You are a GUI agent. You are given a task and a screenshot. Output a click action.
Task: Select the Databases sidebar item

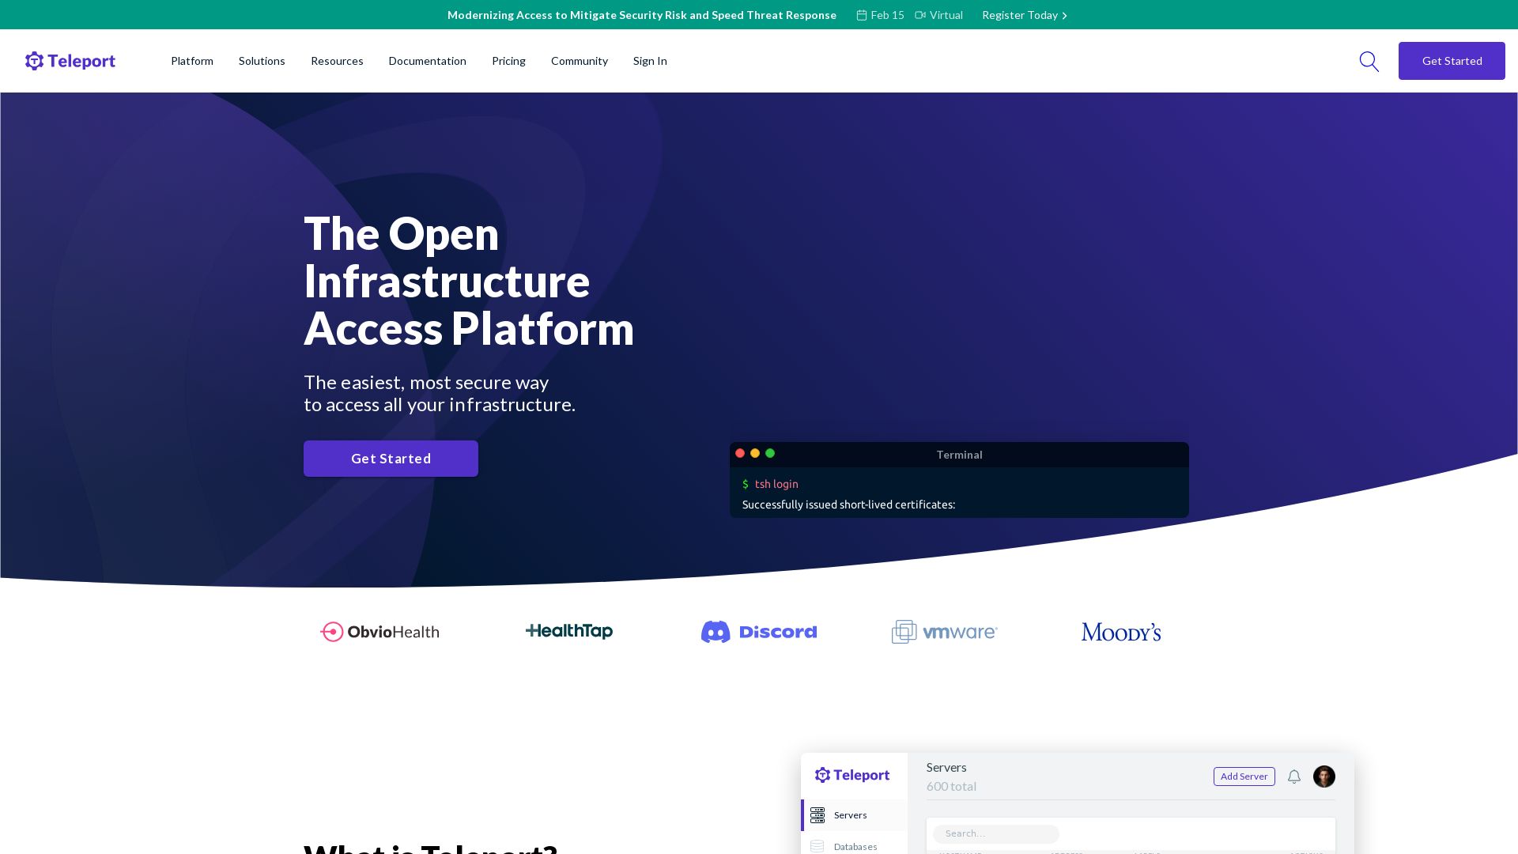click(855, 846)
